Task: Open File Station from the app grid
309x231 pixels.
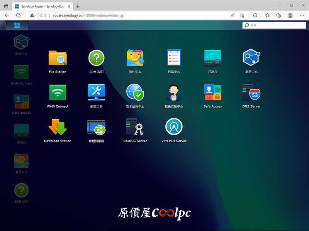Action: (x=58, y=62)
